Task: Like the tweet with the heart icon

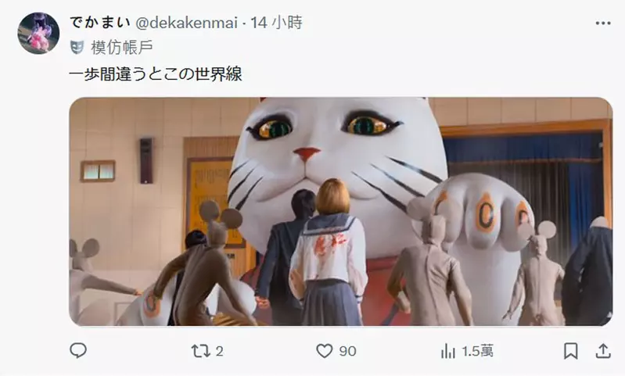Action: click(324, 351)
